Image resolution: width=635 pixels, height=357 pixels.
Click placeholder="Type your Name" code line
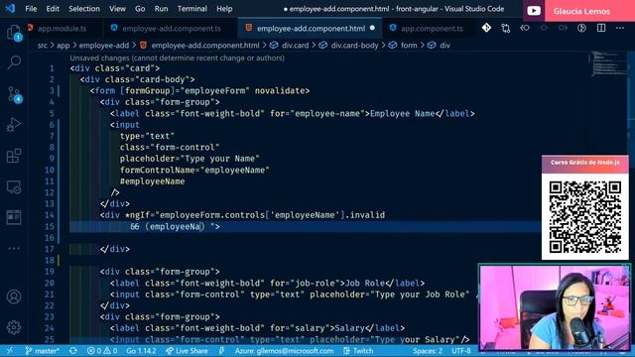[190, 159]
